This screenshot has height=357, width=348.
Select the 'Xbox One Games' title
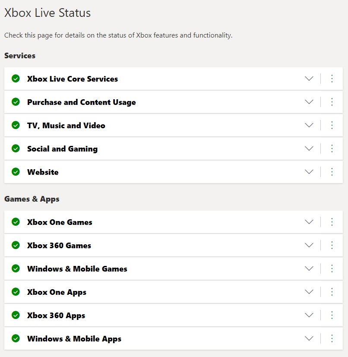coord(60,222)
